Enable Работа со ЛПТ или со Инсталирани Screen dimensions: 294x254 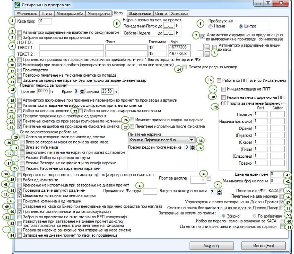219,81
